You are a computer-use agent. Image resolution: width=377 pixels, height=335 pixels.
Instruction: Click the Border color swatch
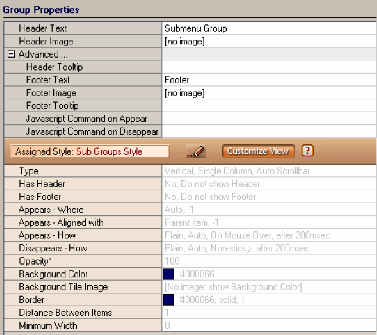click(169, 300)
